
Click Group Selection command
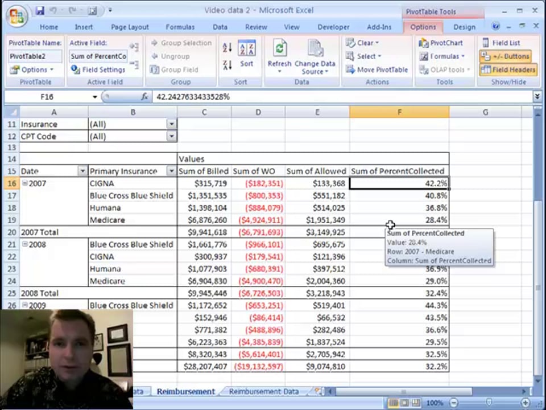(x=181, y=43)
